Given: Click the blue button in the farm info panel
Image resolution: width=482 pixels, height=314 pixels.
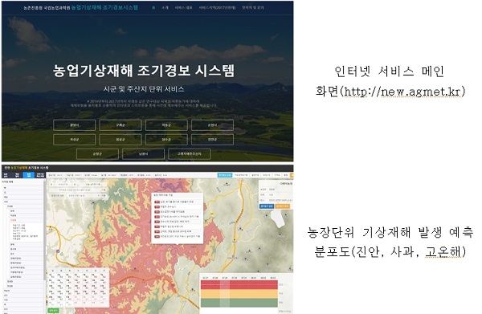Looking at the screenshot, I should 267,206.
